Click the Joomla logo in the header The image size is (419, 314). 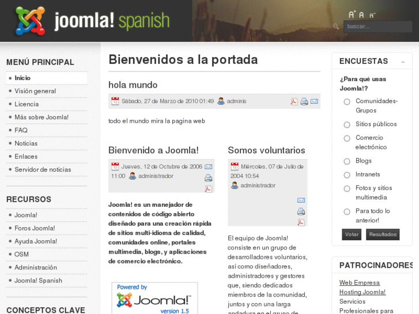pyautogui.click(x=92, y=21)
